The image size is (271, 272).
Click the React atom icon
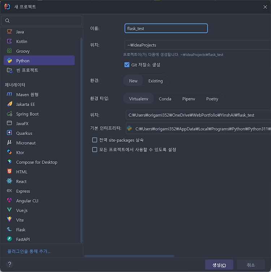9,181
